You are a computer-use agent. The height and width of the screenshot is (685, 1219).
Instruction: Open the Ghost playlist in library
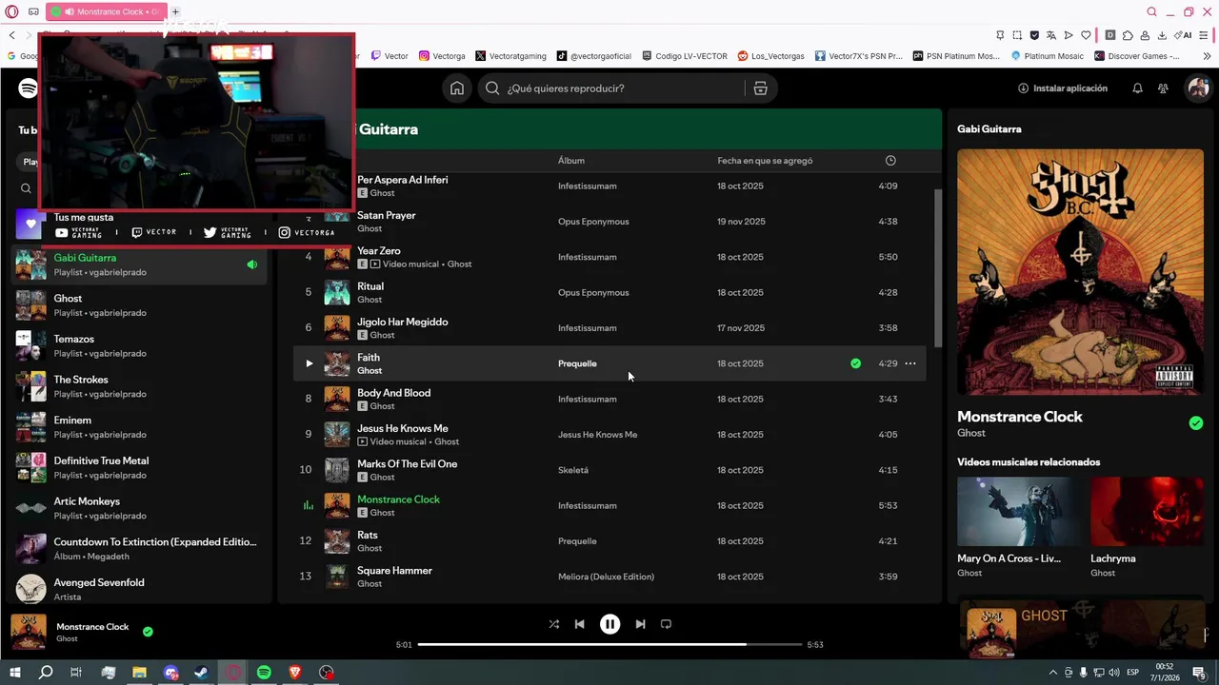click(x=139, y=305)
